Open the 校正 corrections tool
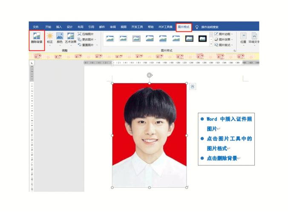The width and height of the screenshot is (288, 213). click(50, 38)
